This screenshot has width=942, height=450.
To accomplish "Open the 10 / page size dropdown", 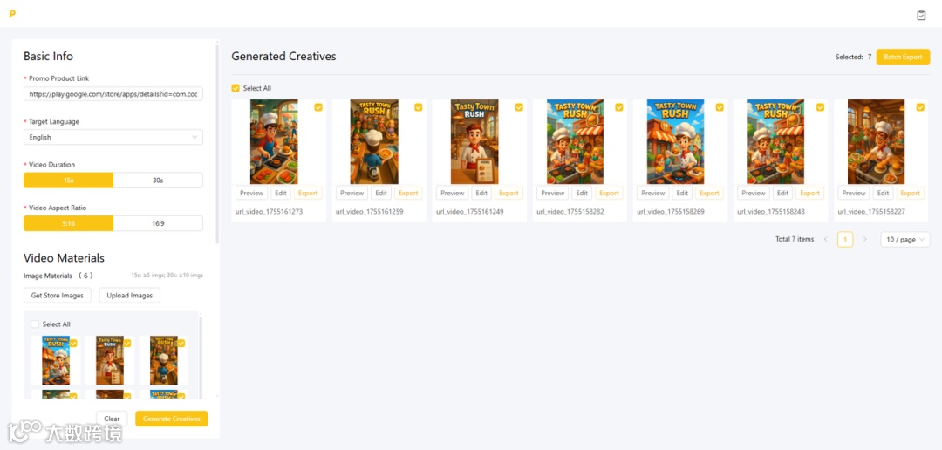I will pyautogui.click(x=904, y=239).
